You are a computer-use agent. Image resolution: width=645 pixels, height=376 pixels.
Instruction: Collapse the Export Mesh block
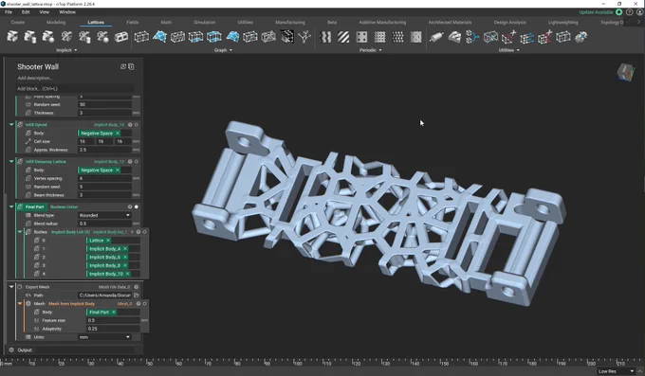pos(11,287)
